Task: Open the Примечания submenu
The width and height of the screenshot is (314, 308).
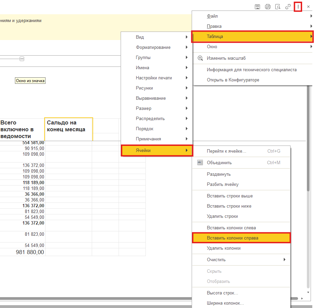Action: (x=157, y=139)
